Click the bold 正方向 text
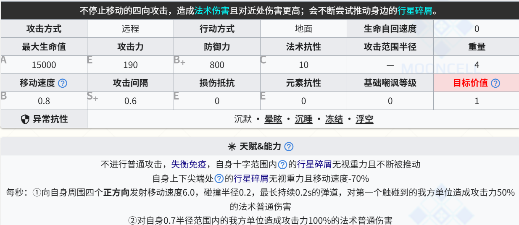The width and height of the screenshot is (519, 225). click(116, 193)
